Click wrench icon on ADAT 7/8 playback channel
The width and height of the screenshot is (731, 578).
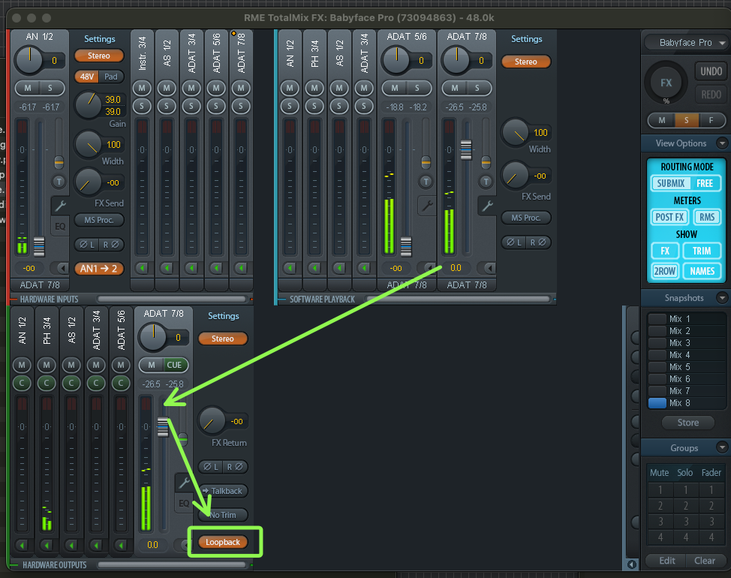pyautogui.click(x=487, y=205)
